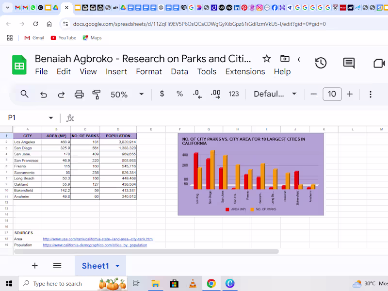The image size is (388, 291).
Task: Open the Data menu
Action: [x=179, y=71]
